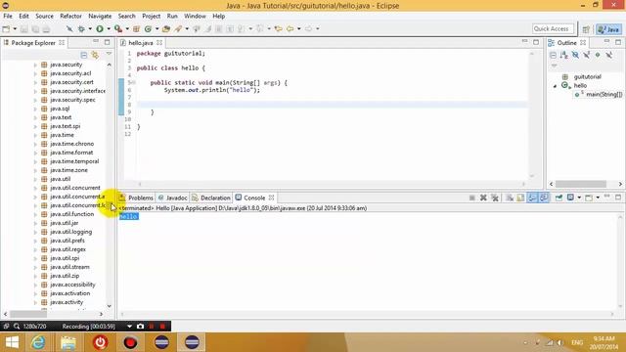Select java.util.logging in Package Explorer
The image size is (626, 352).
click(70, 232)
